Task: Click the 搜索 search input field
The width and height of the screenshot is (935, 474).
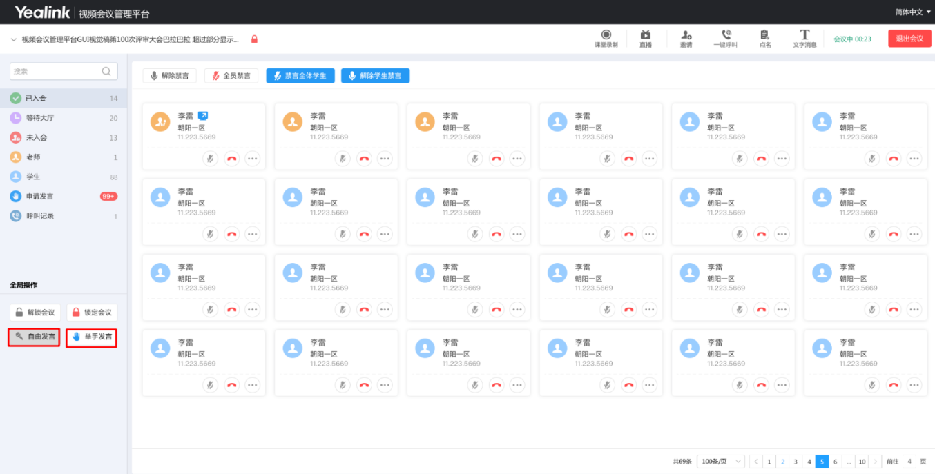Action: click(x=57, y=71)
